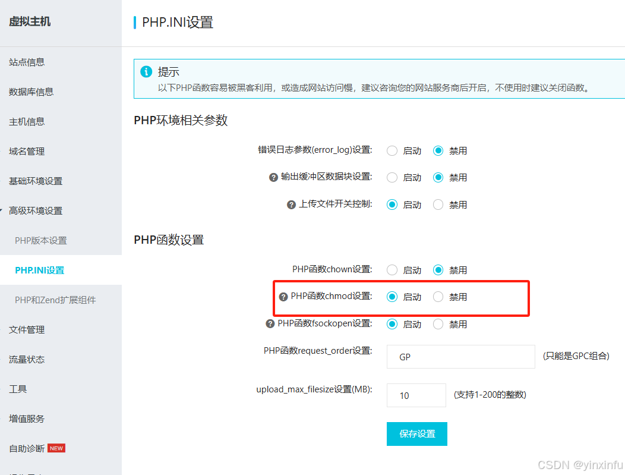
Task: Click the upload_max_filesize value field
Action: tap(416, 395)
